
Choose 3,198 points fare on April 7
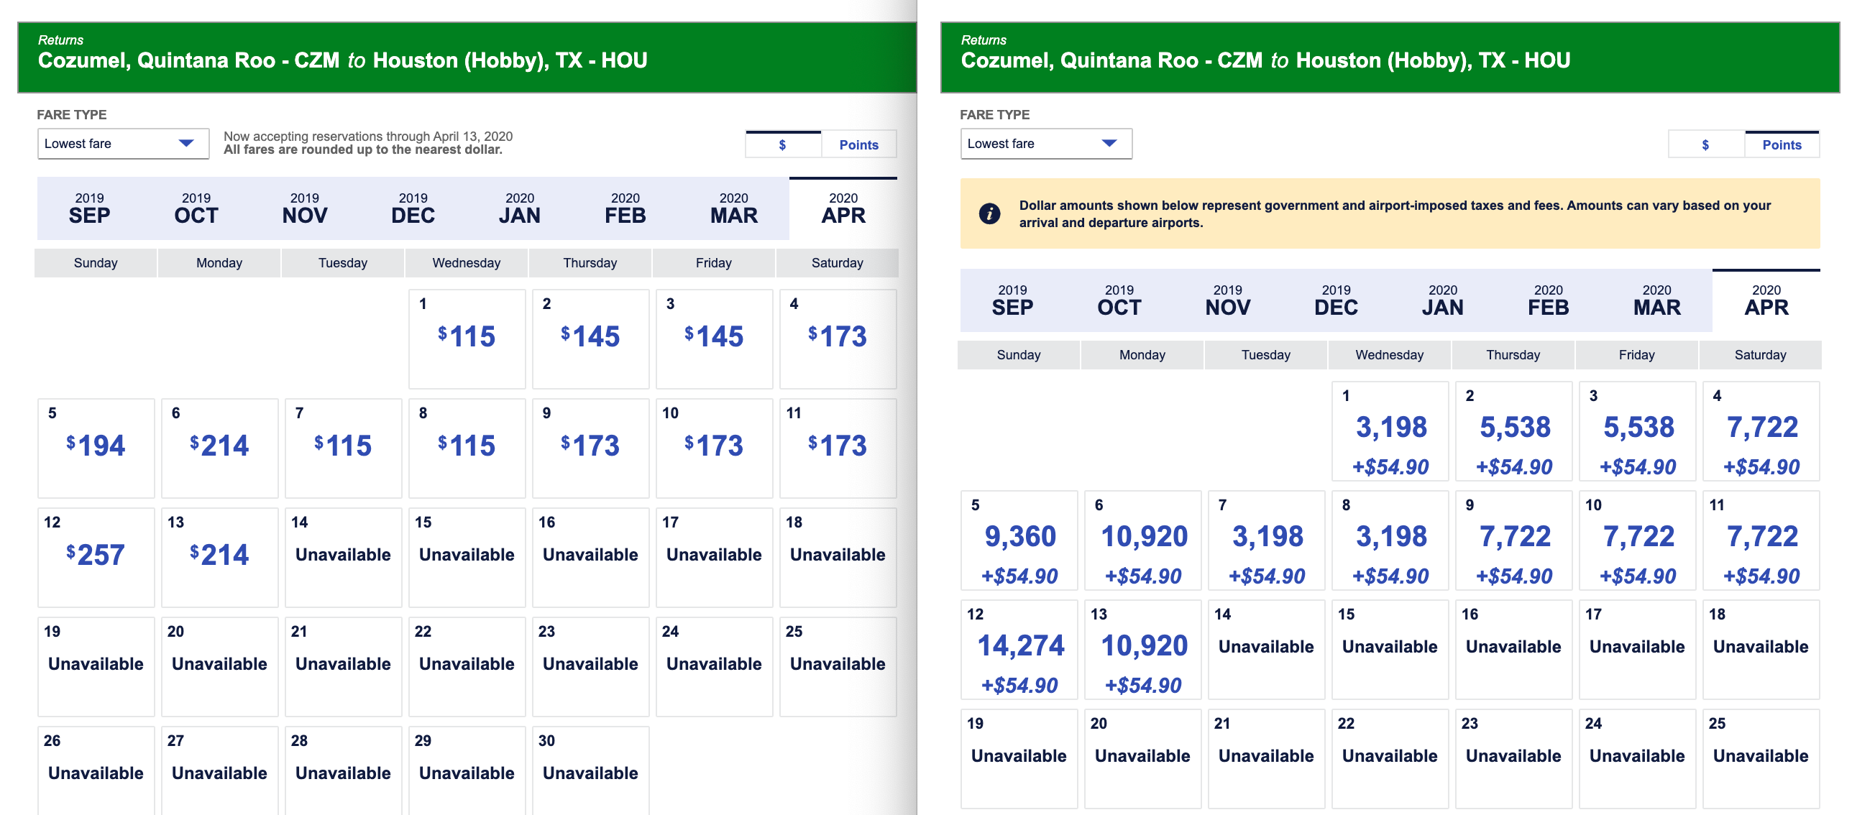[x=1267, y=538]
